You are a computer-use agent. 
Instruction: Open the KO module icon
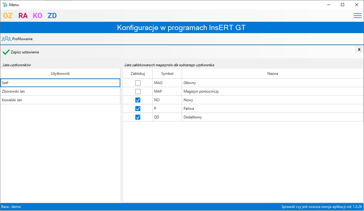[x=37, y=15]
